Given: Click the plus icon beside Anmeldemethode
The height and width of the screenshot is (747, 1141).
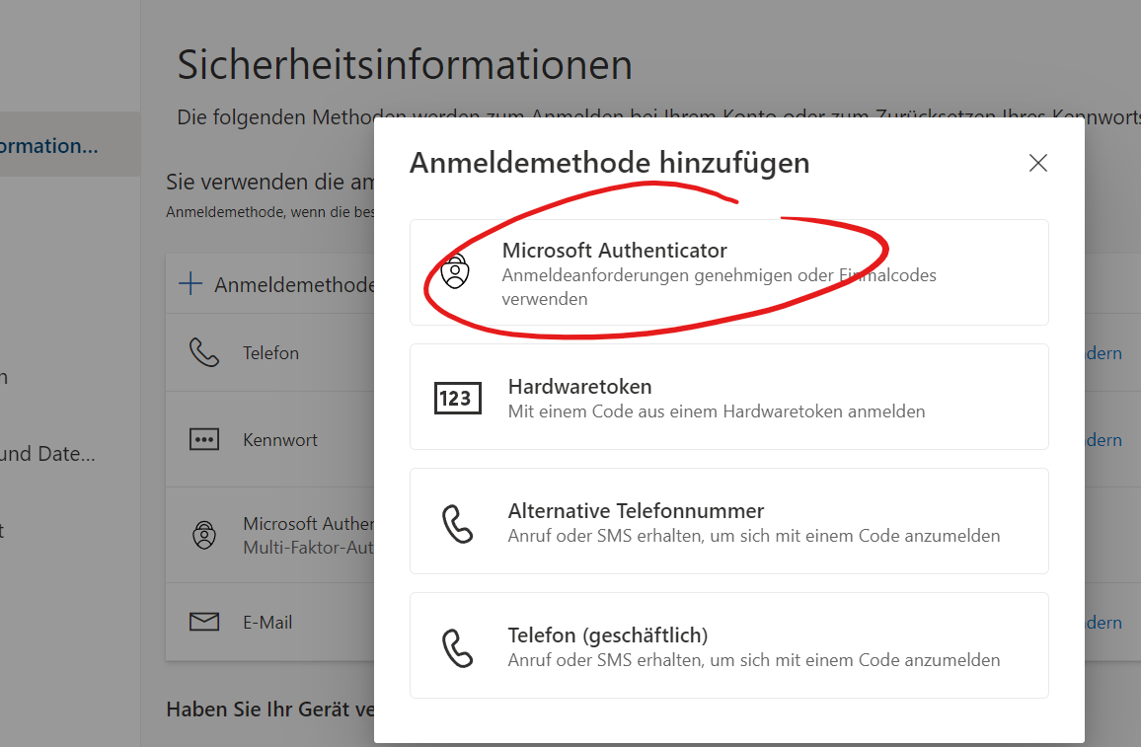Looking at the screenshot, I should coord(190,284).
